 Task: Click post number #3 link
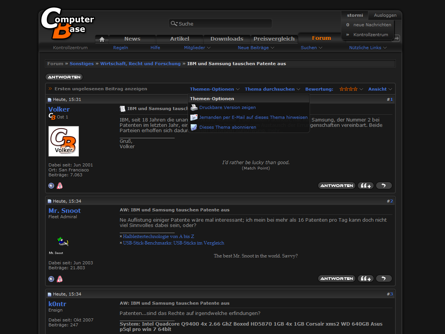click(x=391, y=294)
